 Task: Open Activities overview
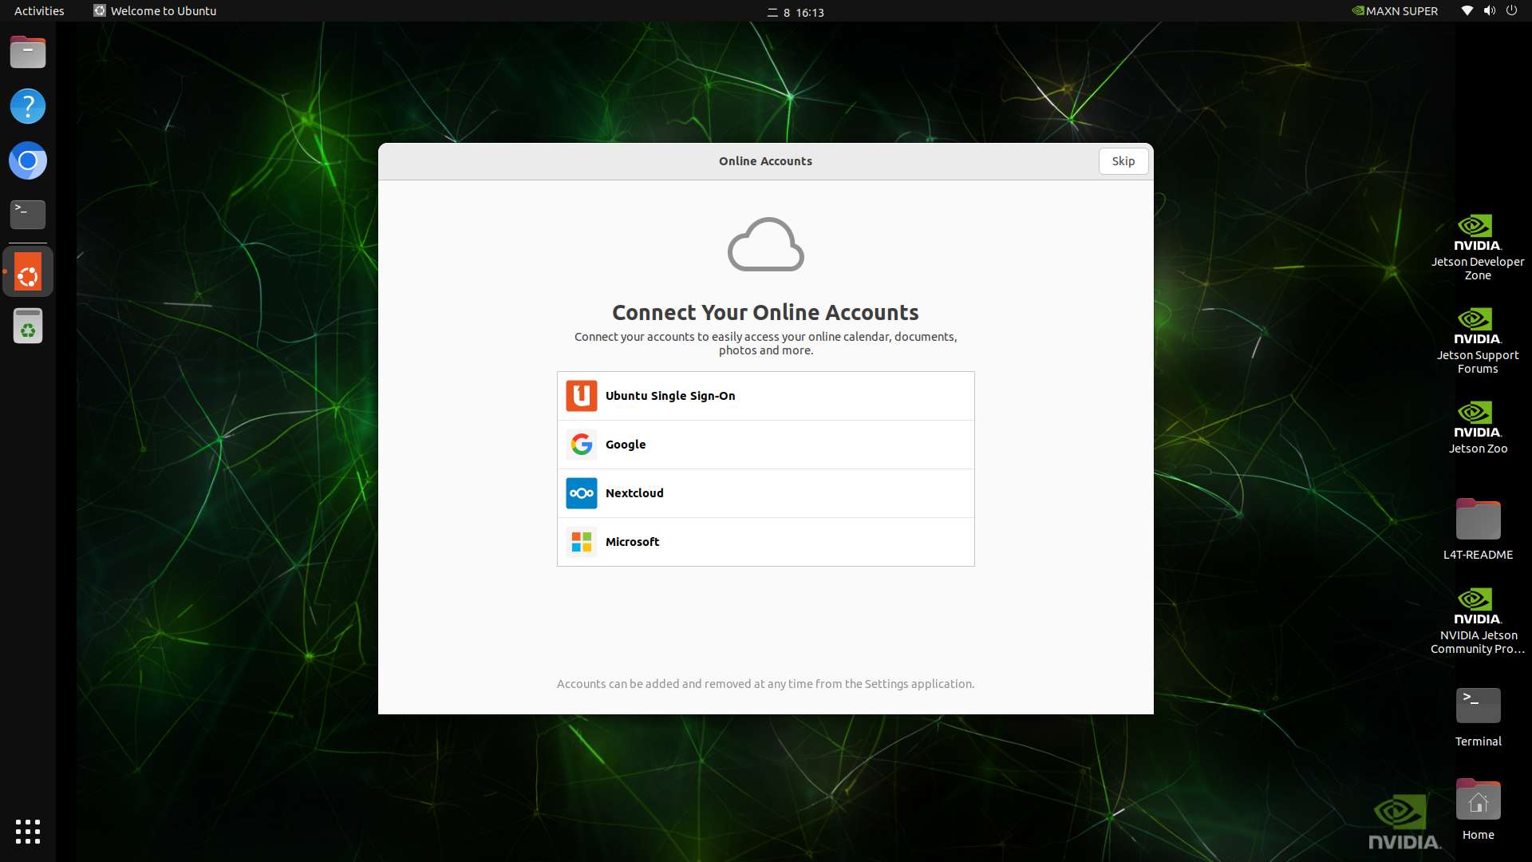pyautogui.click(x=39, y=11)
